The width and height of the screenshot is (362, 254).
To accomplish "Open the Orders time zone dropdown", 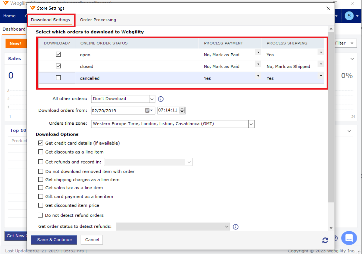I will click(251, 124).
